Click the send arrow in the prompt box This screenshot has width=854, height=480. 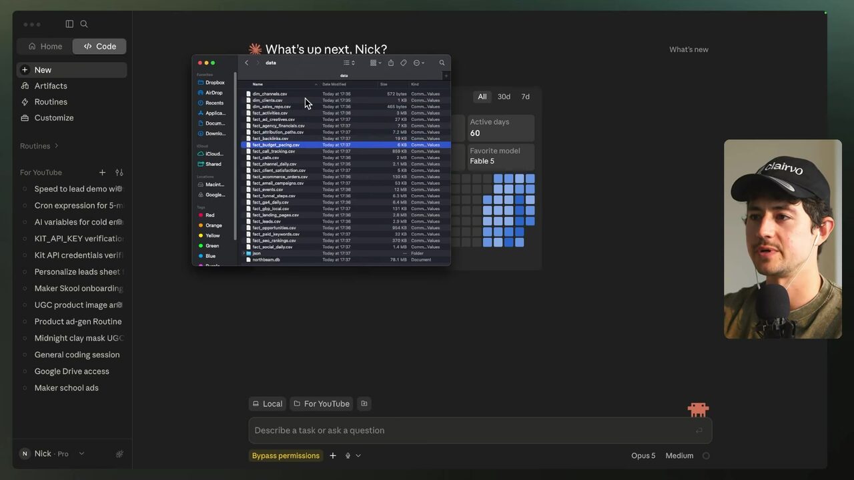point(699,431)
